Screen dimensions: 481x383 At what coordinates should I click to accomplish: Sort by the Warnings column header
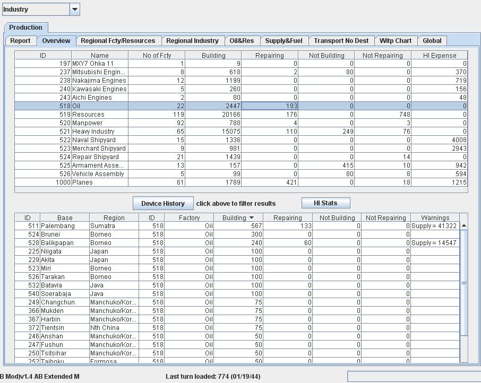[435, 218]
